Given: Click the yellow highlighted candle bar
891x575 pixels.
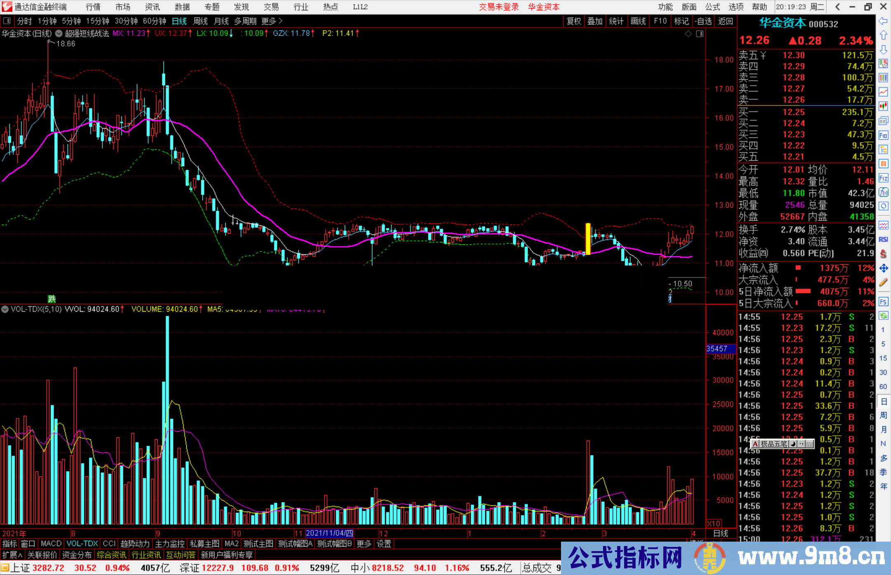Looking at the screenshot, I should 588,239.
